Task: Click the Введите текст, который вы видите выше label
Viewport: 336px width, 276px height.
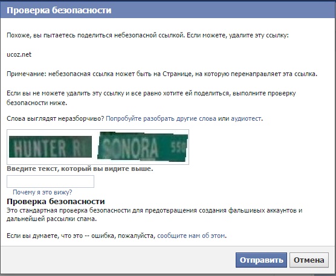Action: click(x=80, y=168)
